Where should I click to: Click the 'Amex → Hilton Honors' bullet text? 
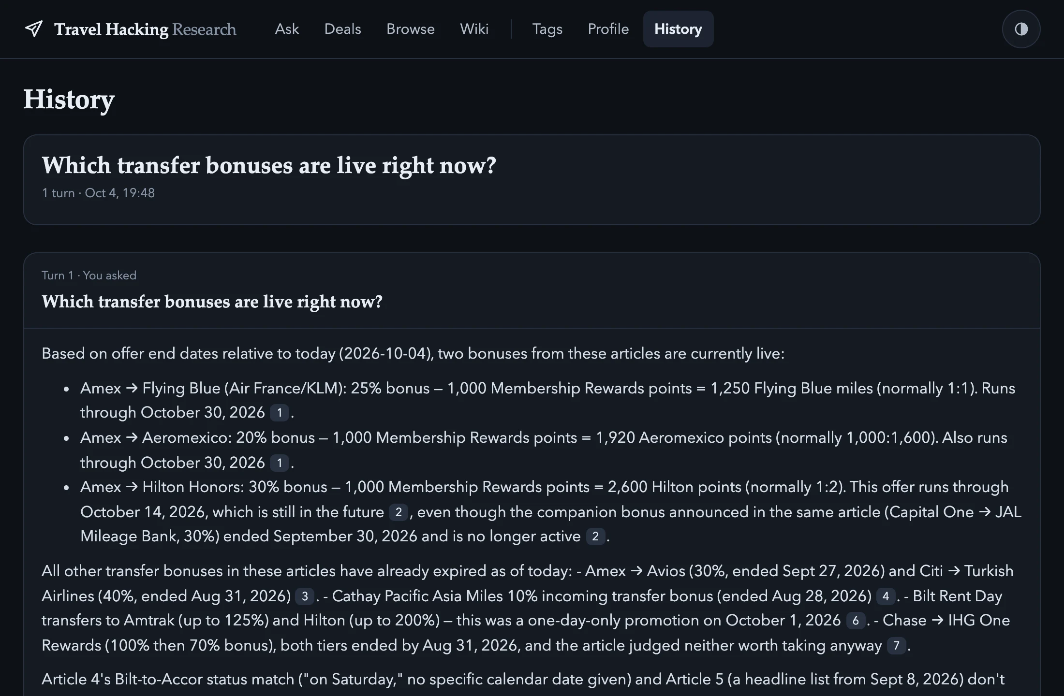click(551, 512)
